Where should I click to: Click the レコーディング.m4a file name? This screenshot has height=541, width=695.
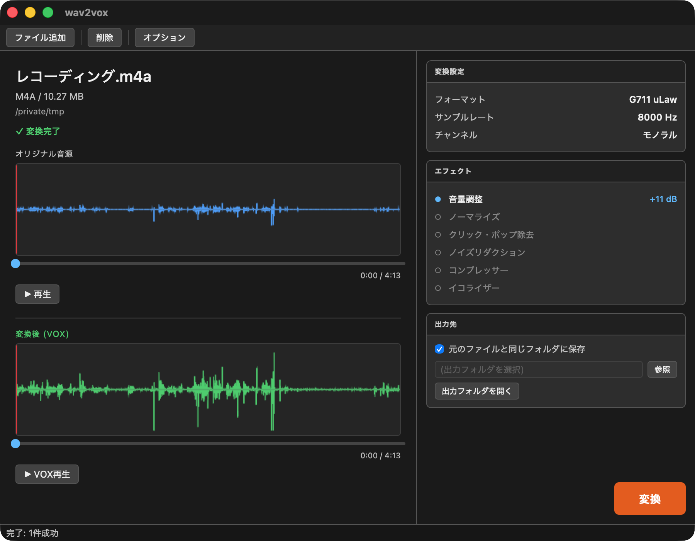(x=84, y=76)
